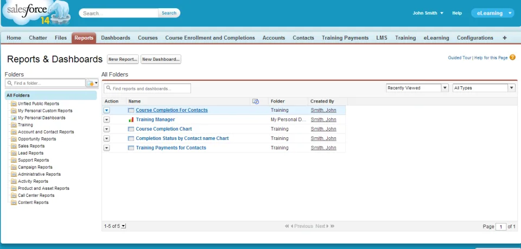The image size is (521, 249).
Task: Open the Training Payments tab
Action: 345,38
